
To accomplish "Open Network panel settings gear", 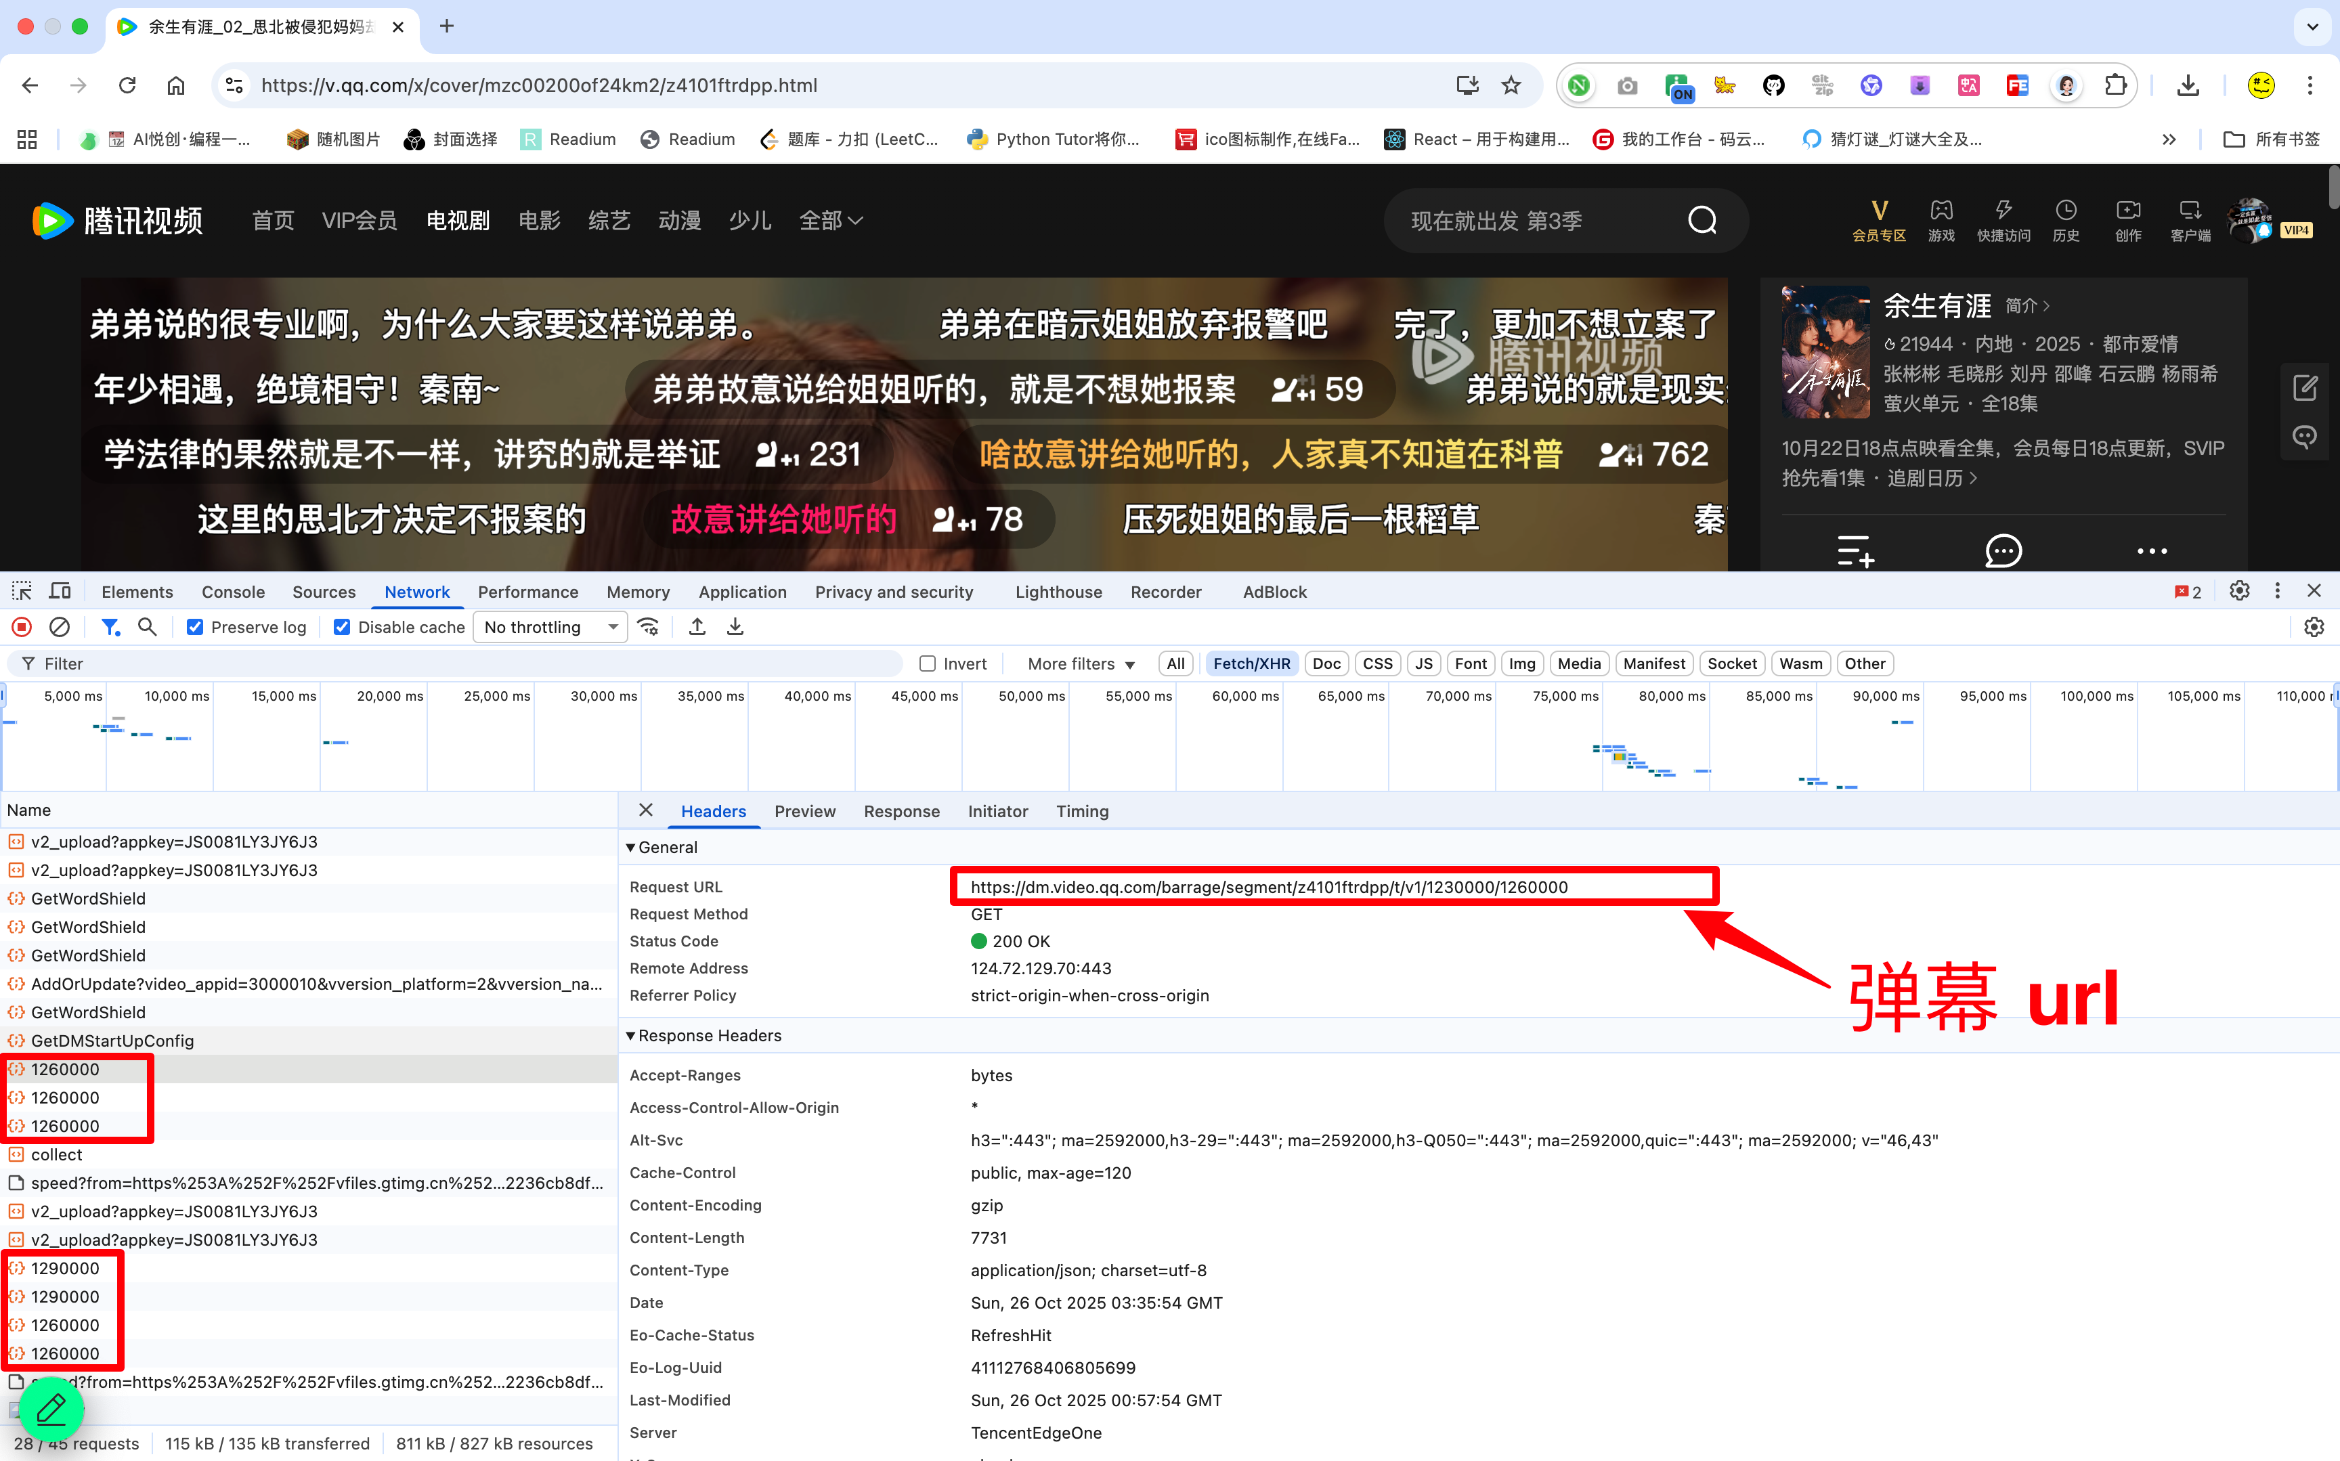I will tap(2314, 627).
